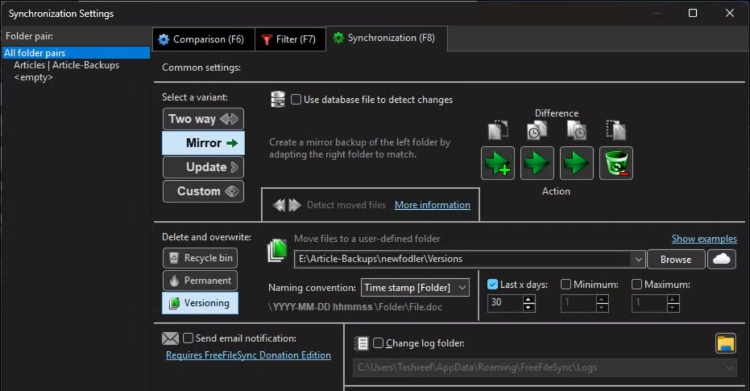The width and height of the screenshot is (750, 391).
Task: Expand the versioning folder path dropdown
Action: click(638, 259)
